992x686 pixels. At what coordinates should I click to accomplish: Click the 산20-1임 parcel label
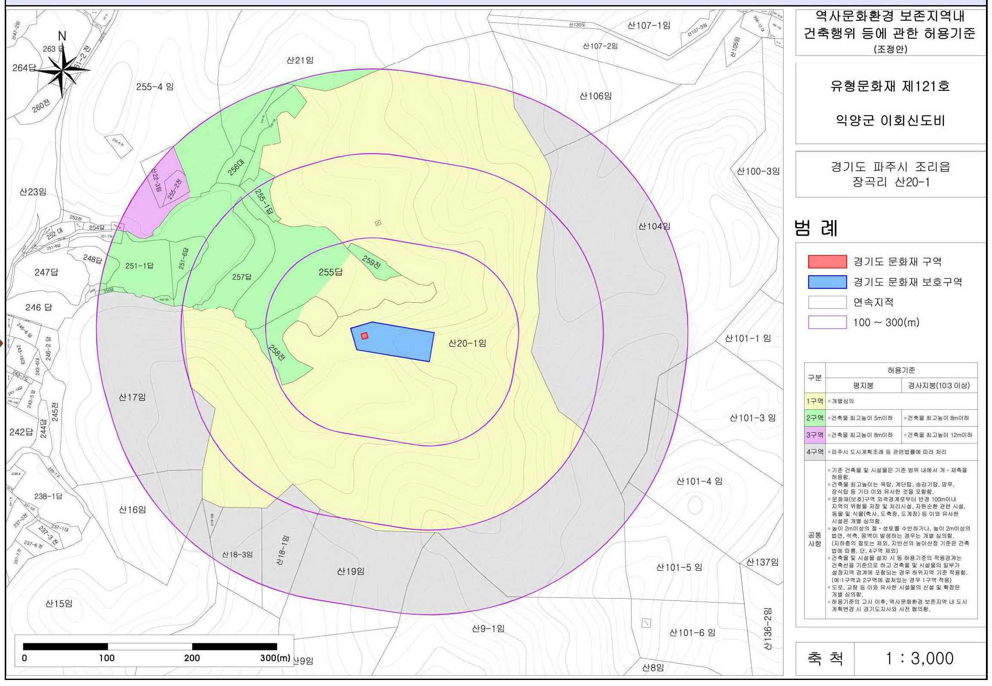click(x=467, y=343)
